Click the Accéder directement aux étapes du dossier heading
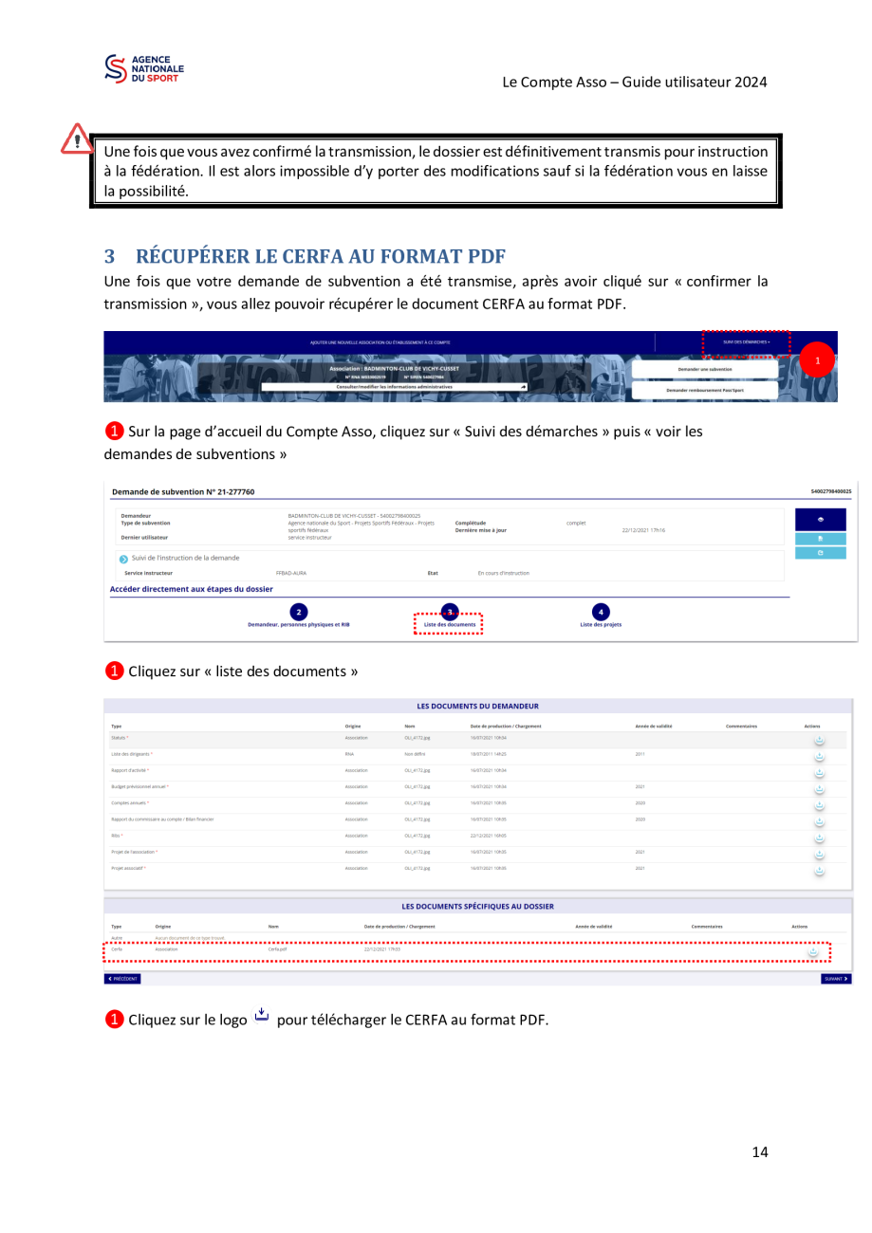 tap(193, 589)
